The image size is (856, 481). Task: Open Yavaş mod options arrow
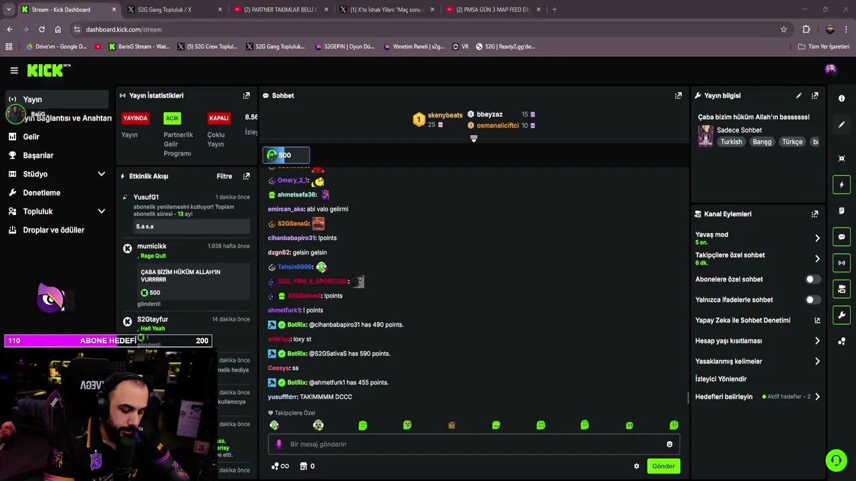(x=817, y=238)
